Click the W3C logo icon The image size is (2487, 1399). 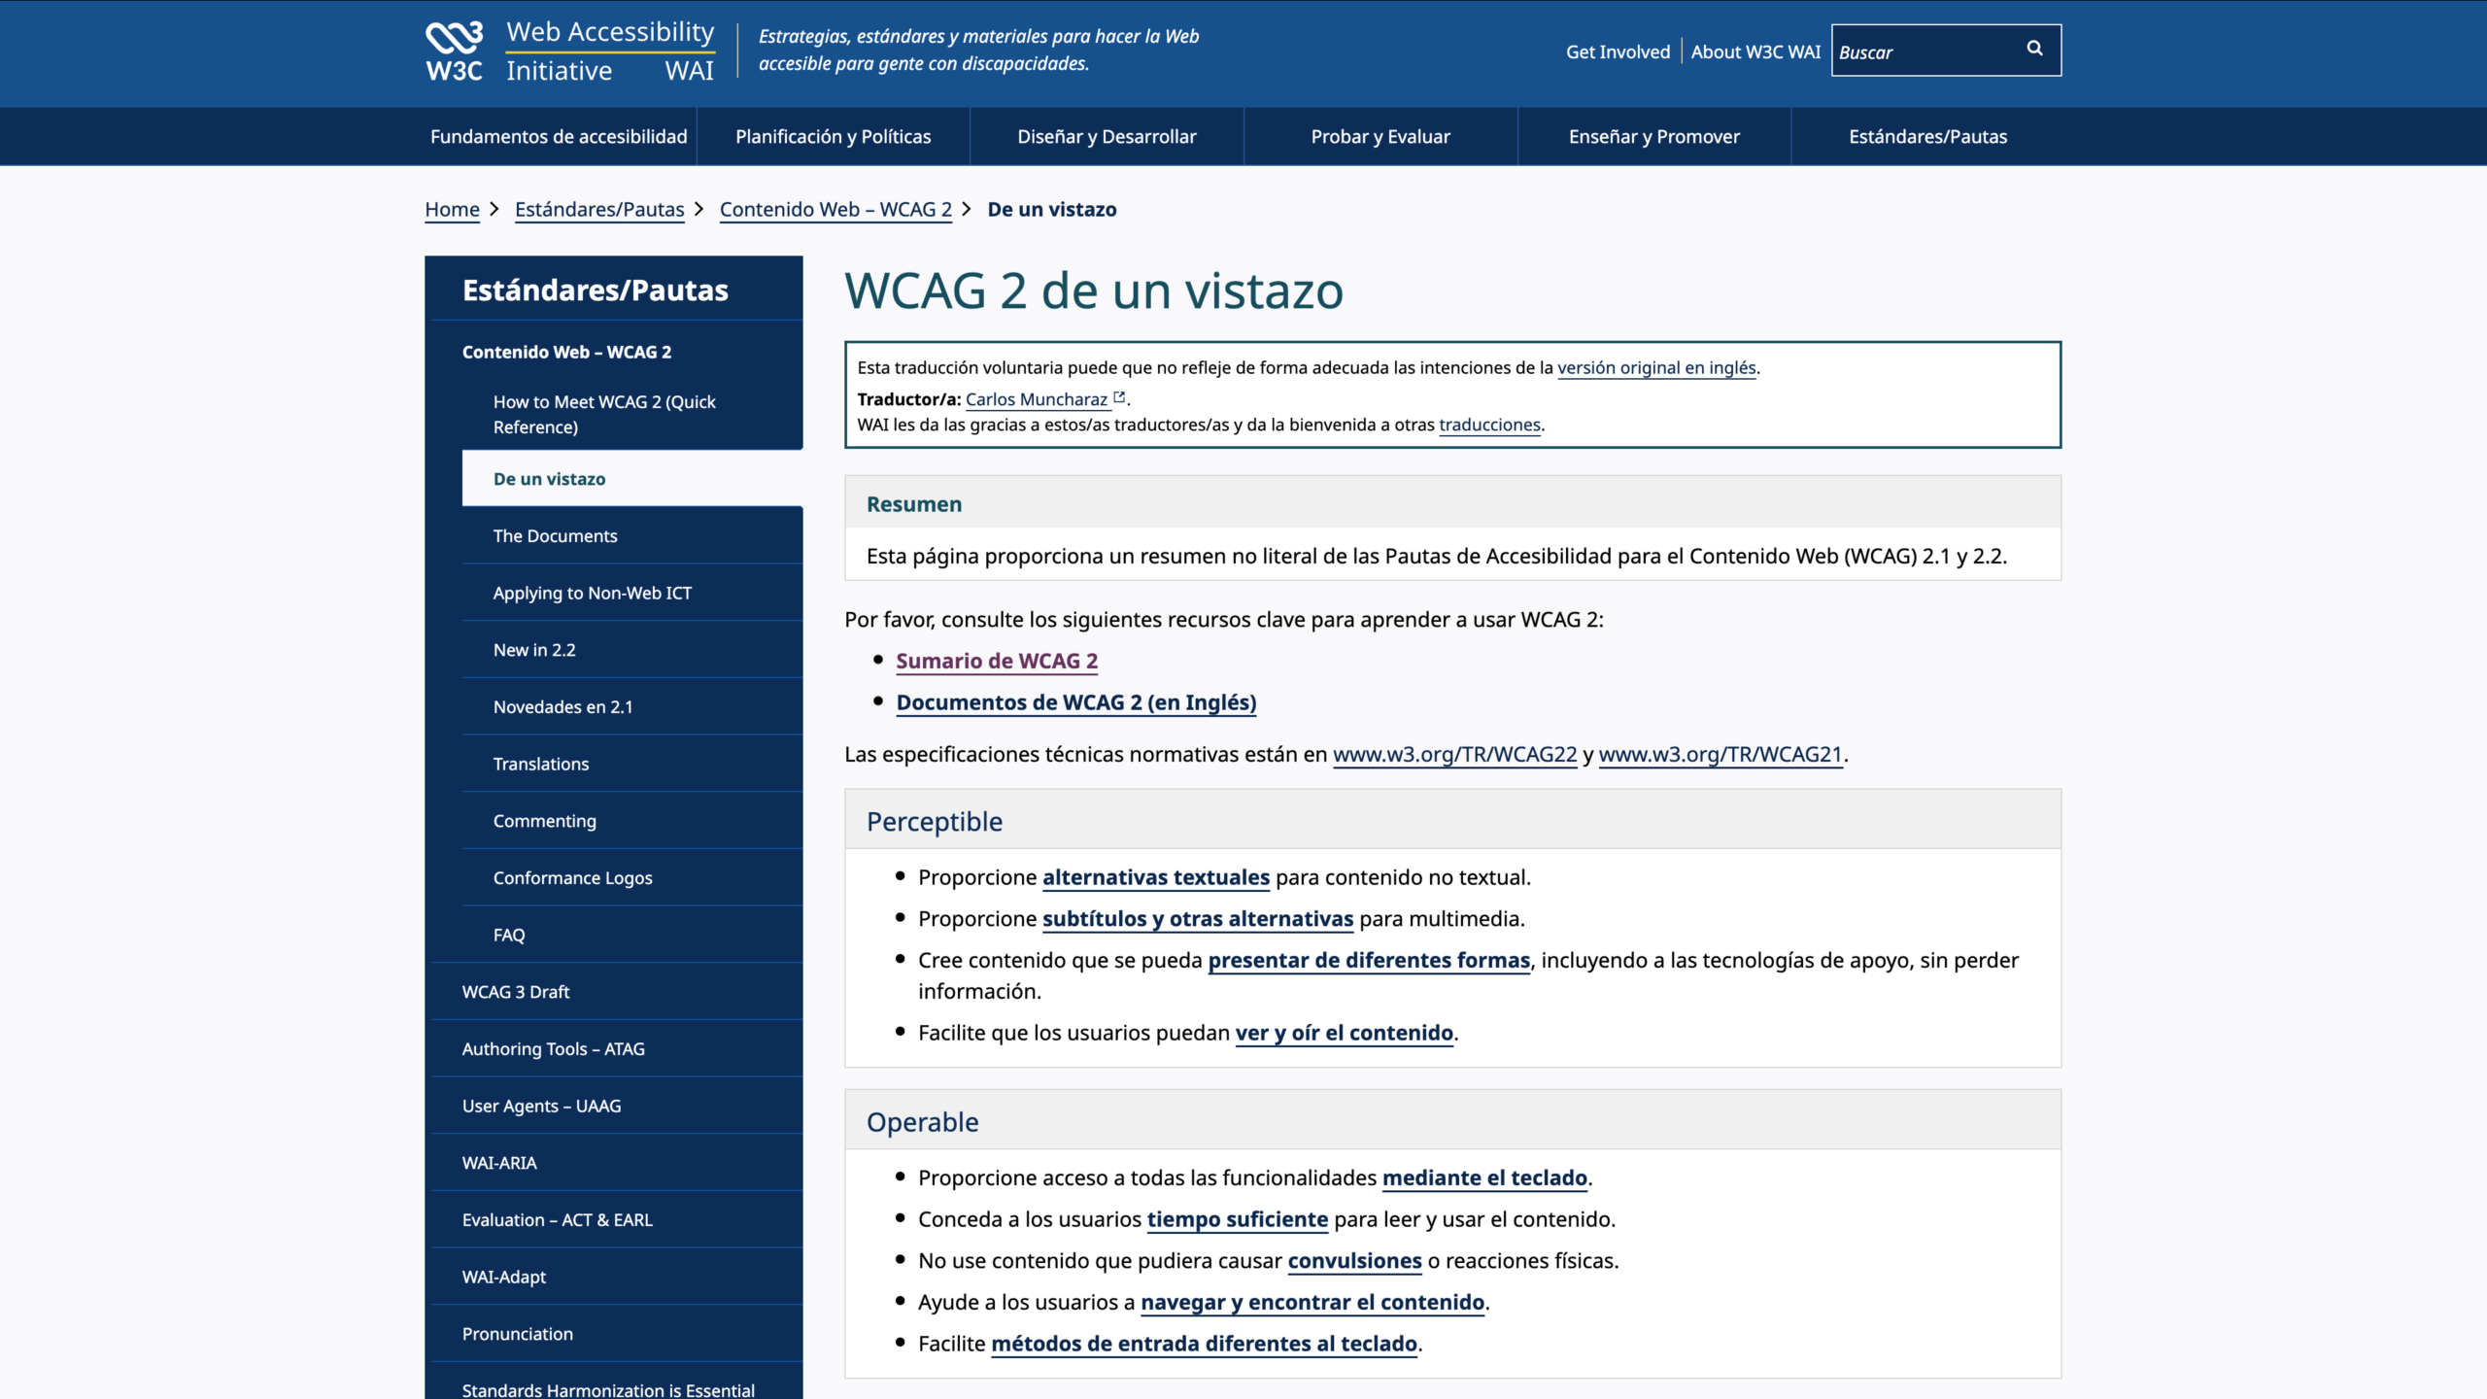[x=454, y=51]
